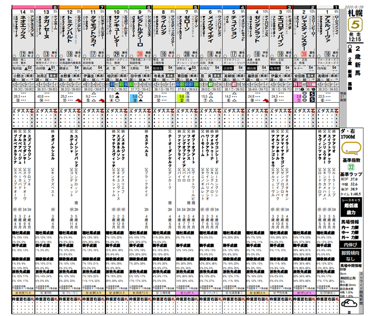368x316 pixels.
Task: Click the star mark beside ゼローソ jockey weight 53
Action: (190, 68)
